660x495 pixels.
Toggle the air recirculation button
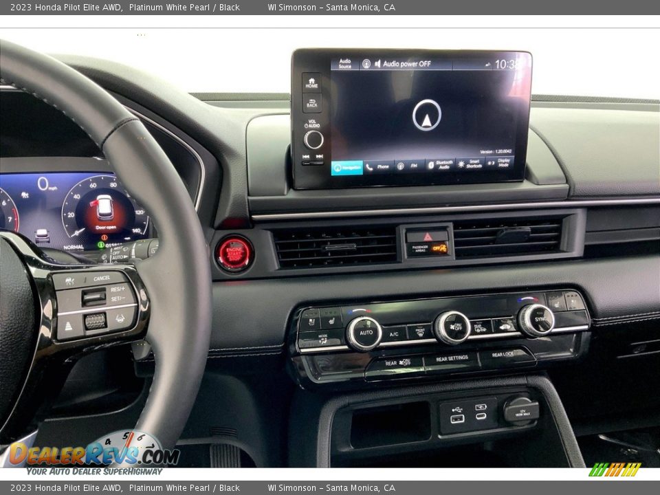pos(505,325)
